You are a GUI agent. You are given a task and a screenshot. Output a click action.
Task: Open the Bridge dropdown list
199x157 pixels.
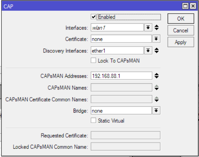(x=156, y=110)
